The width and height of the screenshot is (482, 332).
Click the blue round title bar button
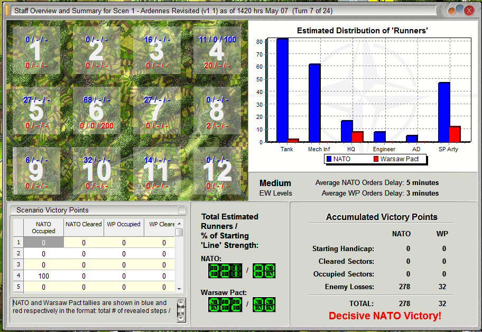click(460, 8)
